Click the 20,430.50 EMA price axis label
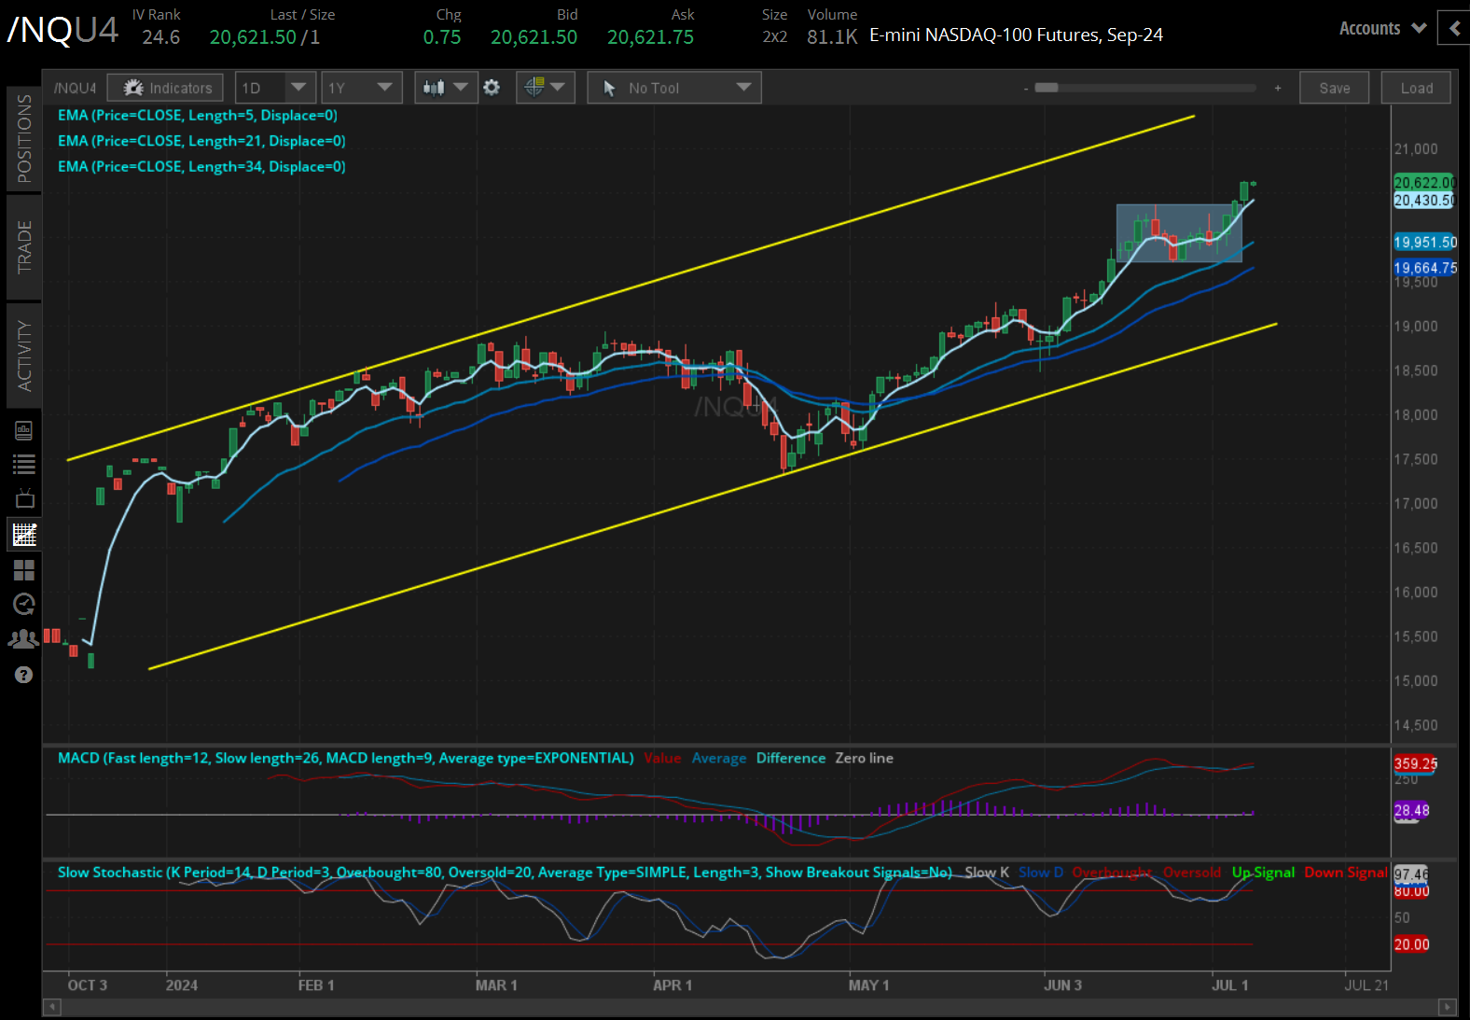Viewport: 1470px width, 1020px height. click(x=1424, y=201)
